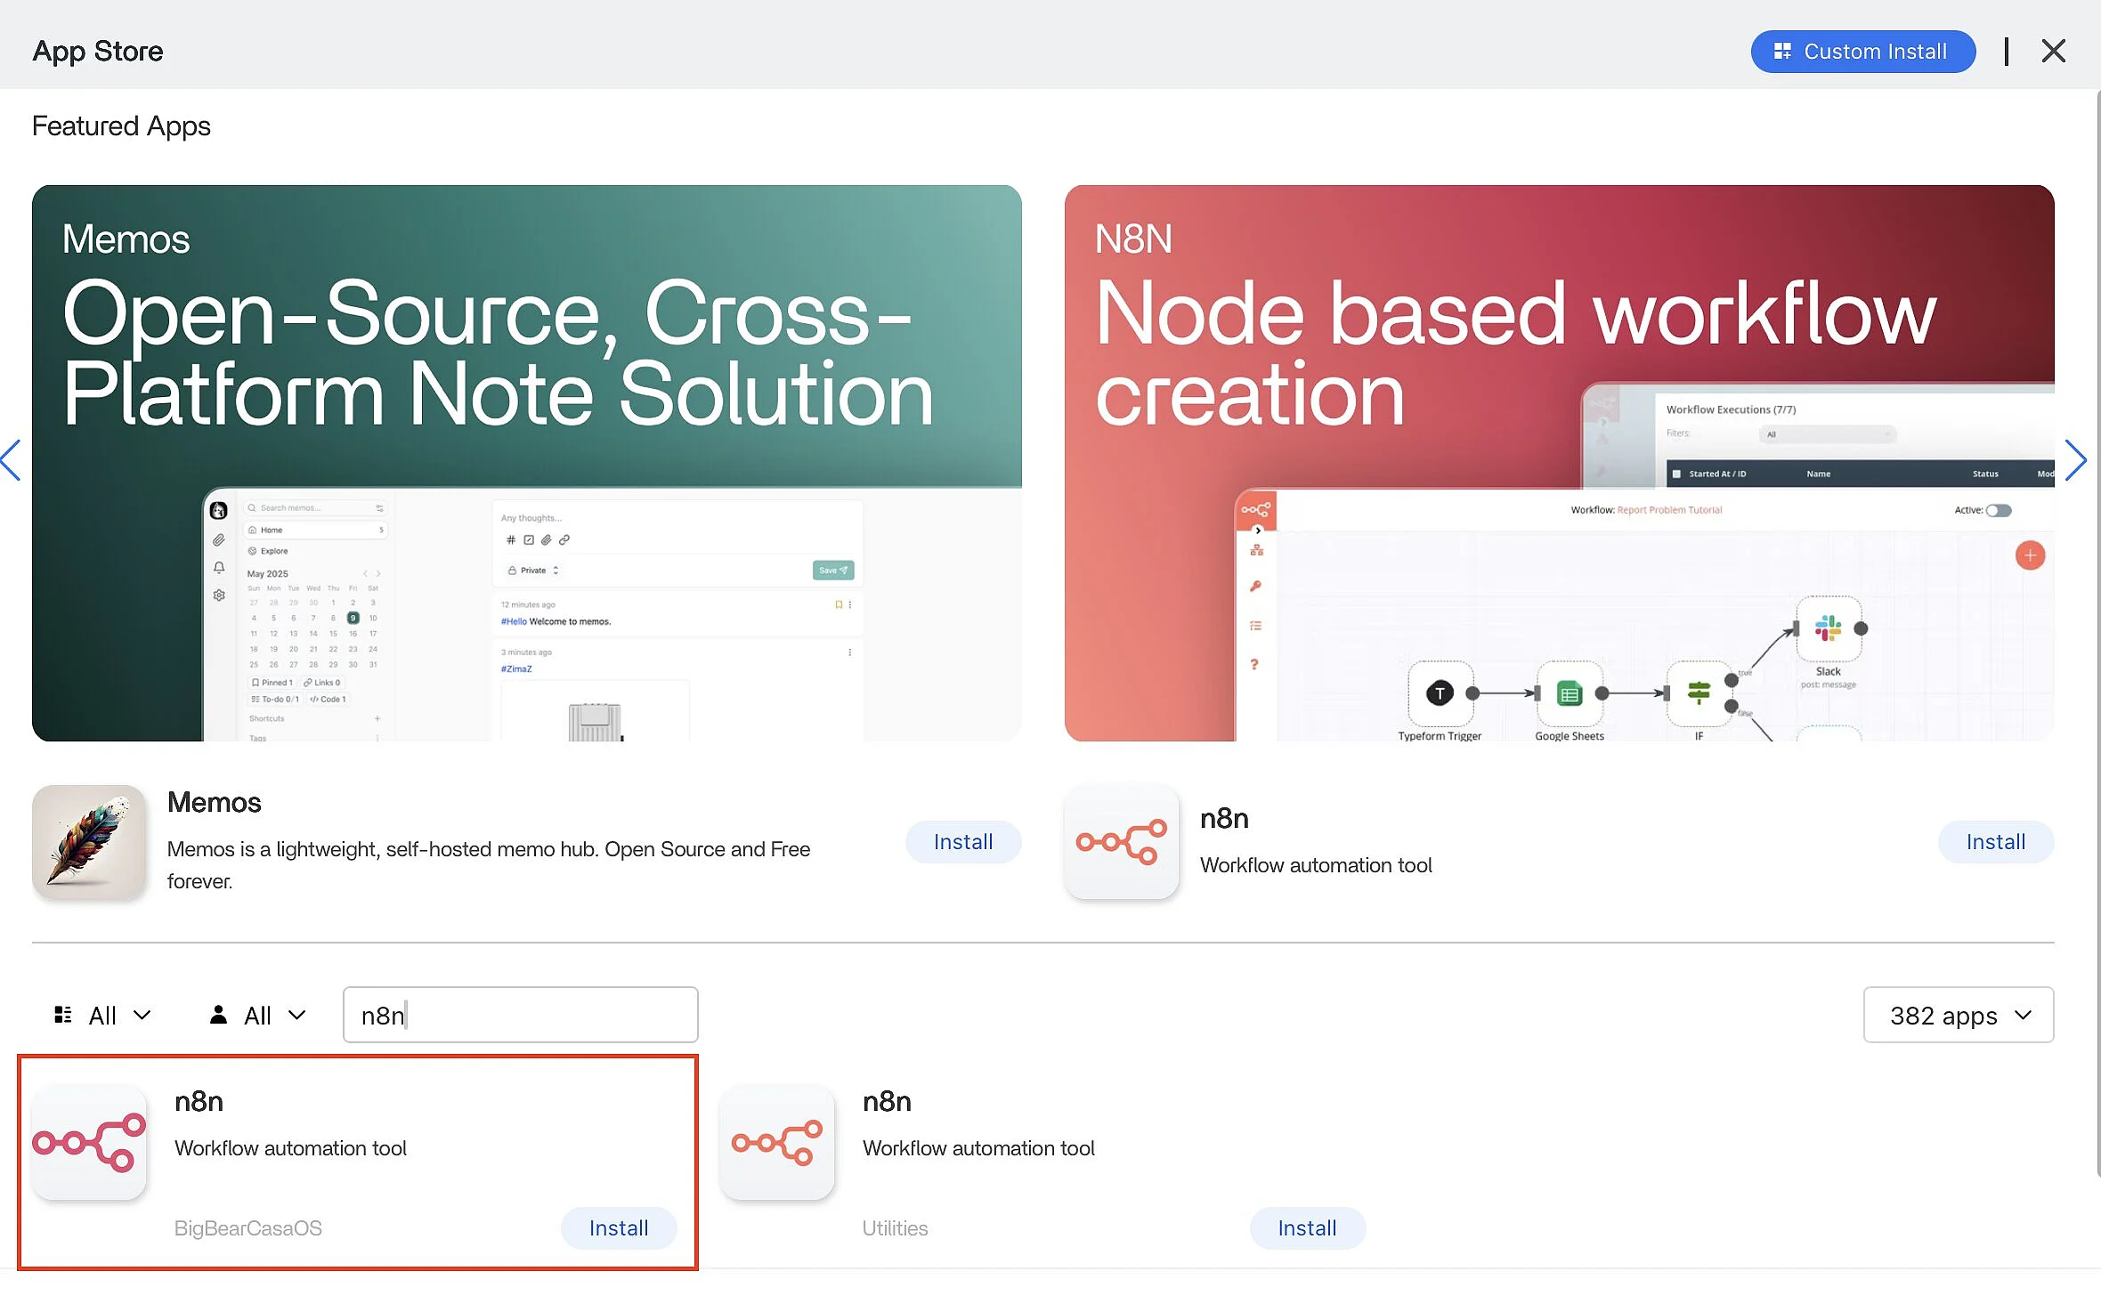Open the N8N featured banner

pos(1559,463)
